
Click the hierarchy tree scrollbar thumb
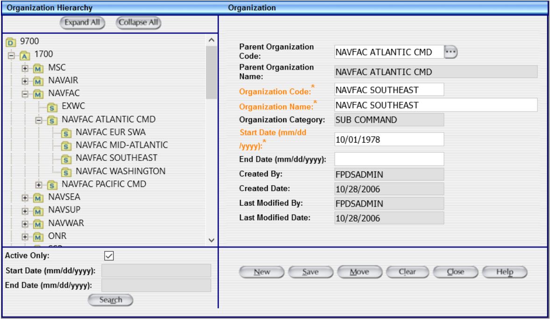tap(211, 72)
